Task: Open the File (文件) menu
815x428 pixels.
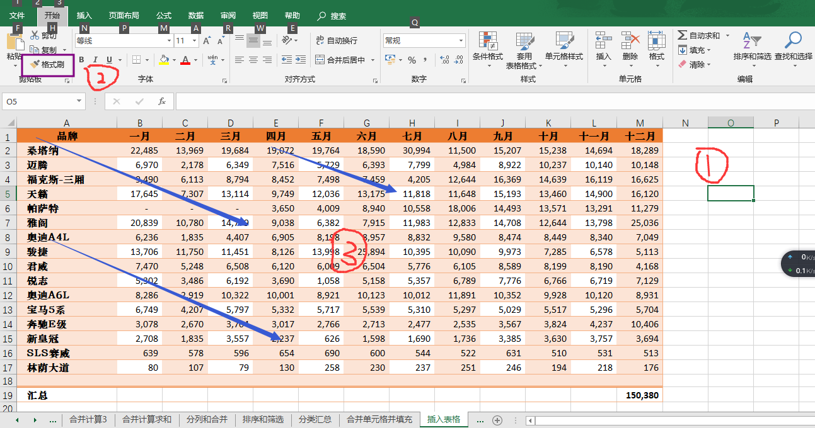Action: tap(17, 15)
